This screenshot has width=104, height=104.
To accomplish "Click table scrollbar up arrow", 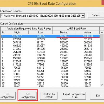I will [102, 32].
